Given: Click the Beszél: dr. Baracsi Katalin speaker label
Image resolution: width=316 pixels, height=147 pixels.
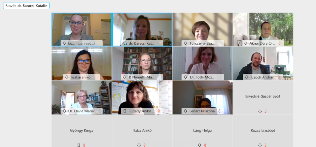Looking at the screenshot, I should [x=26, y=6].
